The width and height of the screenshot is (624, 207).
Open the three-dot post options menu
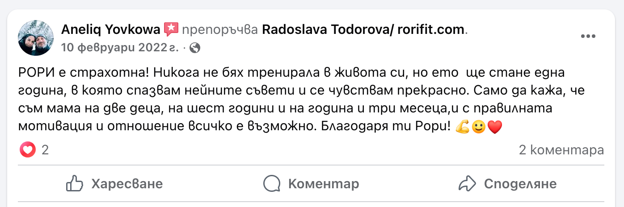588,37
